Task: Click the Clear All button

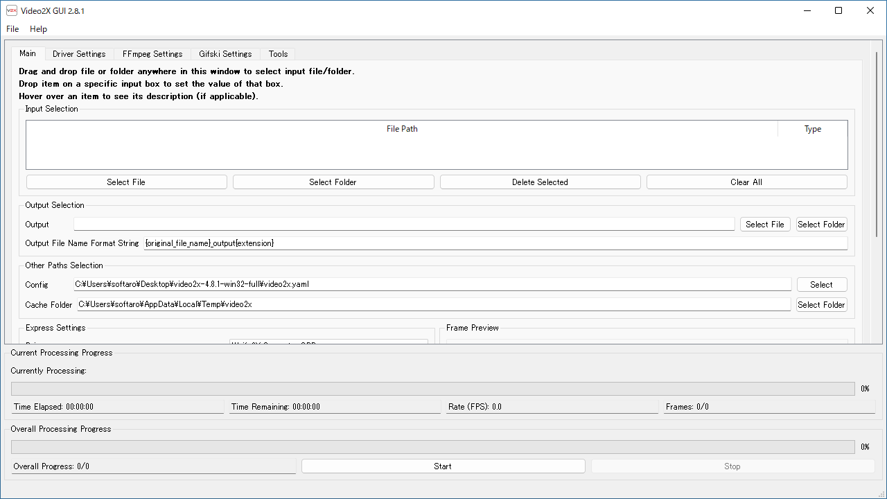Action: [746, 182]
